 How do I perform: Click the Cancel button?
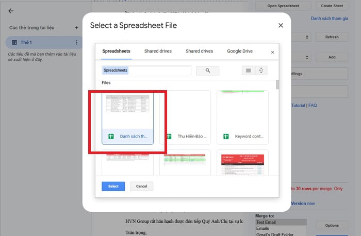coord(141,187)
